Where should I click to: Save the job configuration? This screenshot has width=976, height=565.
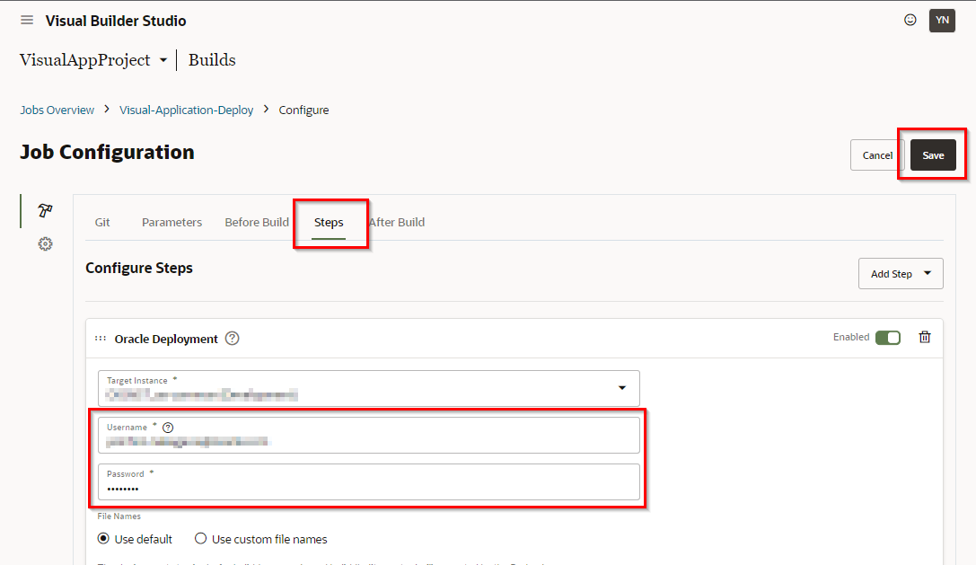coord(933,155)
